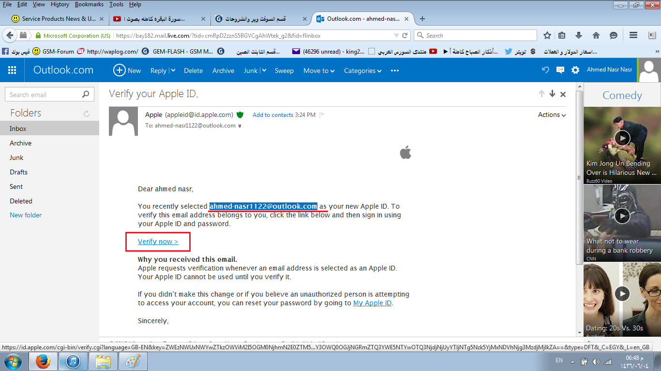Go to previous message with up arrow
Viewport: 661px width, 371px height.
[x=541, y=94]
